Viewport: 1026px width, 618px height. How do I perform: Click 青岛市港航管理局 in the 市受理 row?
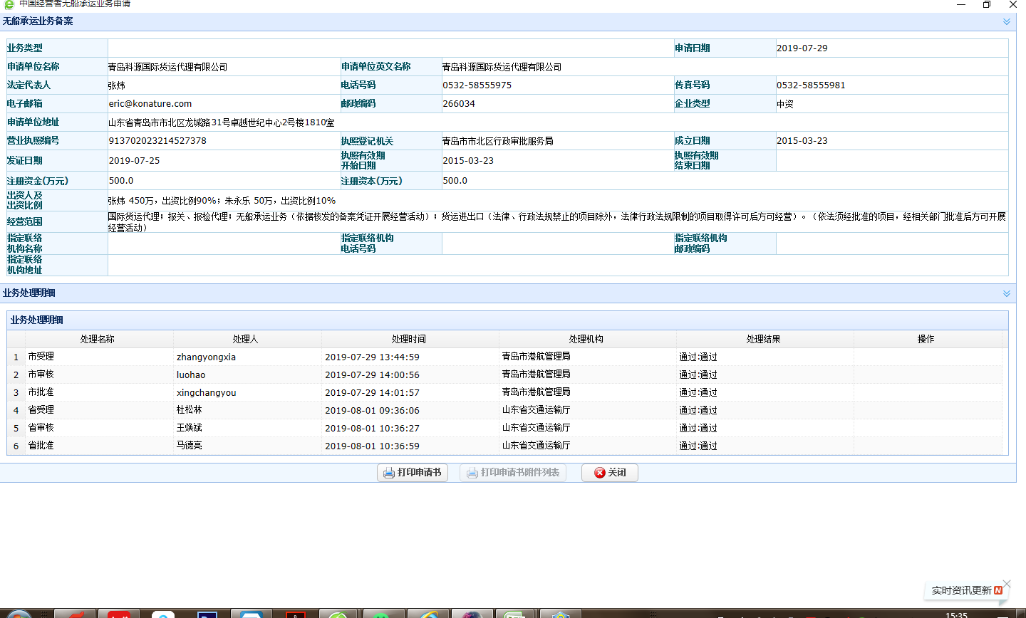[537, 357]
